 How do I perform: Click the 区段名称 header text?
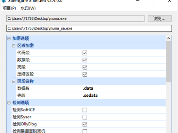[25, 81]
